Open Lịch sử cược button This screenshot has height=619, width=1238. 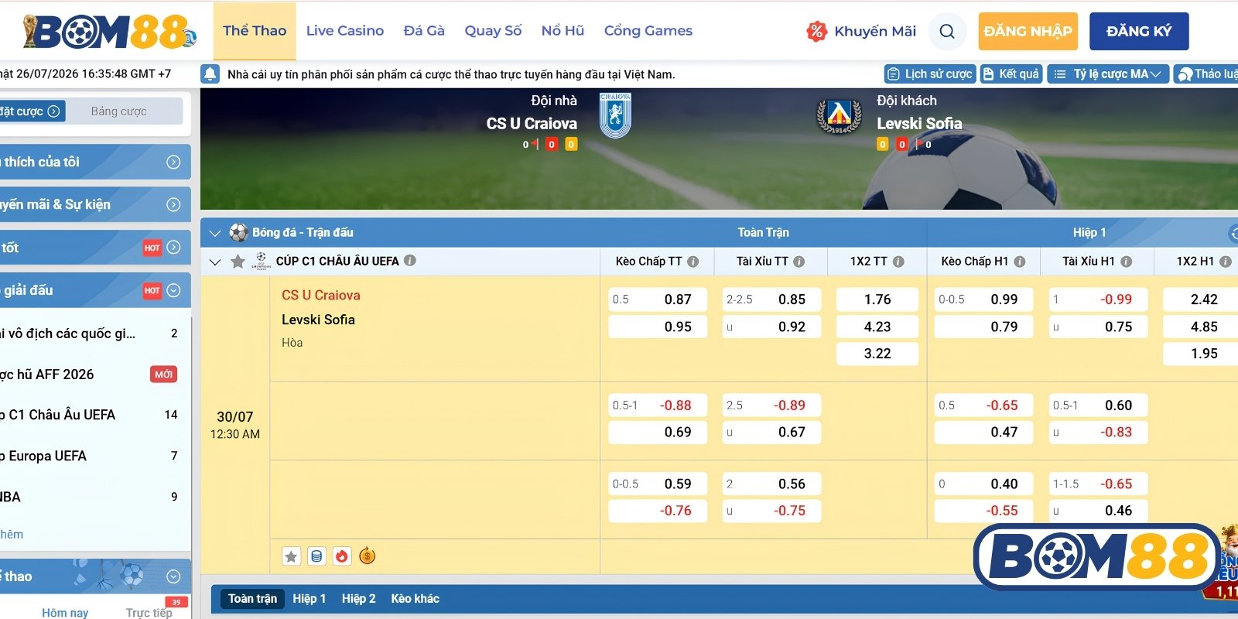pos(930,74)
